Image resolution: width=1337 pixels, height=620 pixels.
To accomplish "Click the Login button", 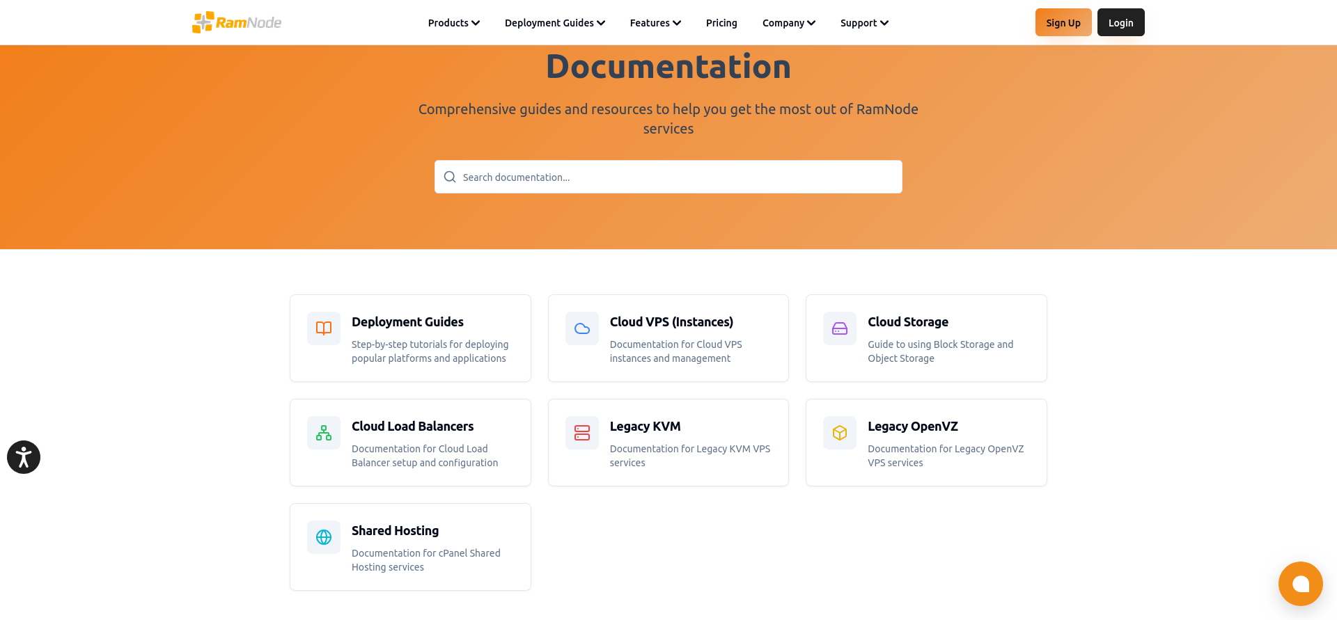I will click(x=1121, y=22).
